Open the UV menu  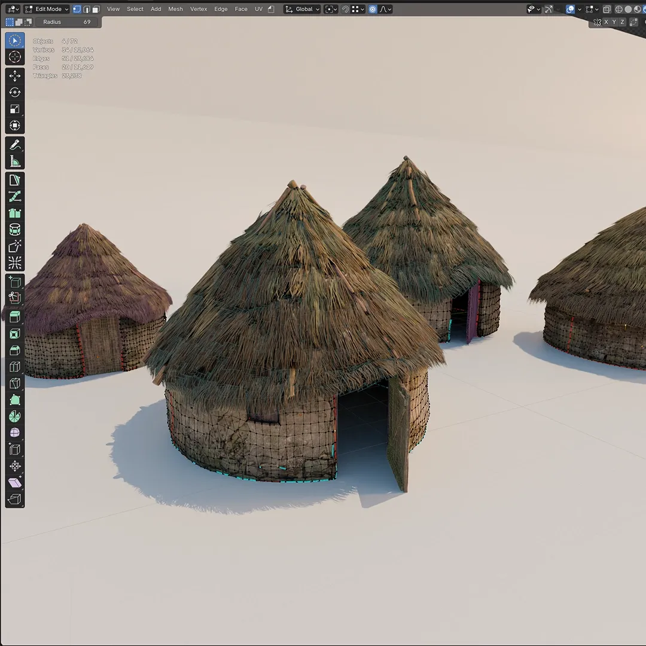(x=259, y=9)
